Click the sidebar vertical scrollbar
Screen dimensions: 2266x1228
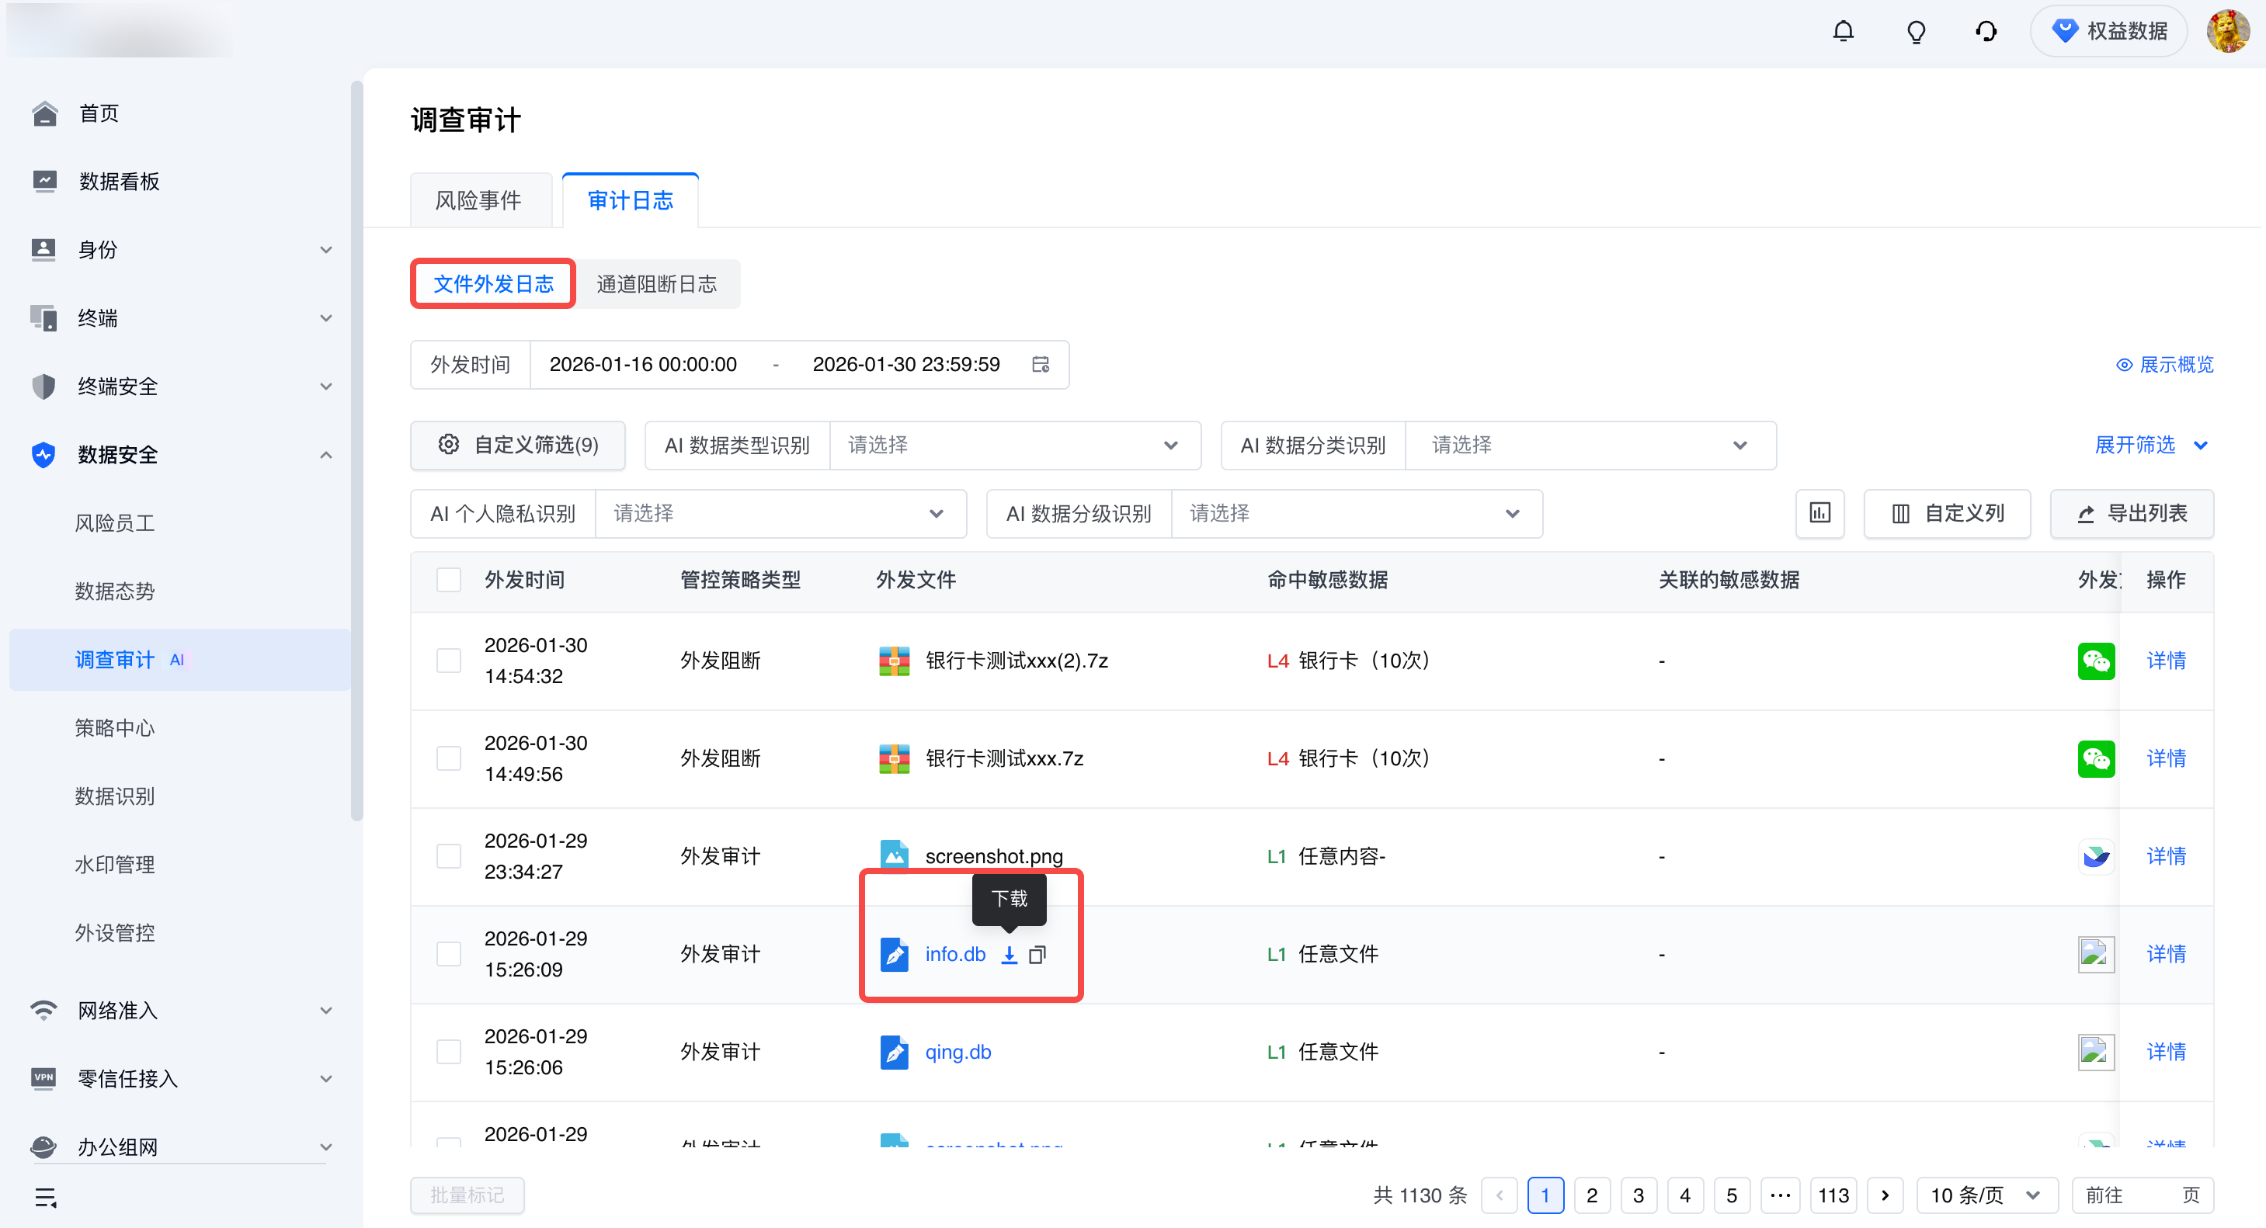[x=356, y=451]
